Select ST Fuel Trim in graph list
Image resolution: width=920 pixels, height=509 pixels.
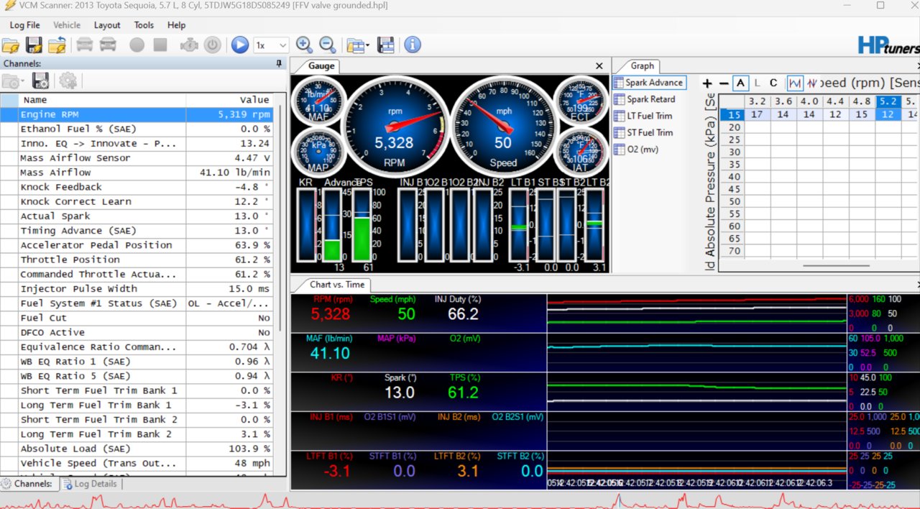[643, 132]
